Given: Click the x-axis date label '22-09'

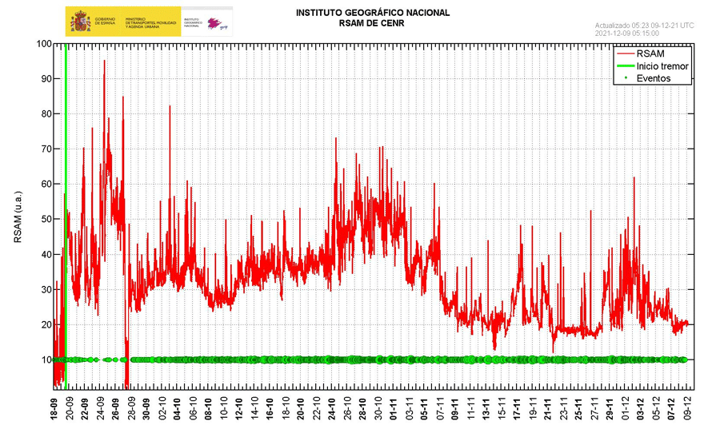Looking at the screenshot, I should pyautogui.click(x=85, y=409).
